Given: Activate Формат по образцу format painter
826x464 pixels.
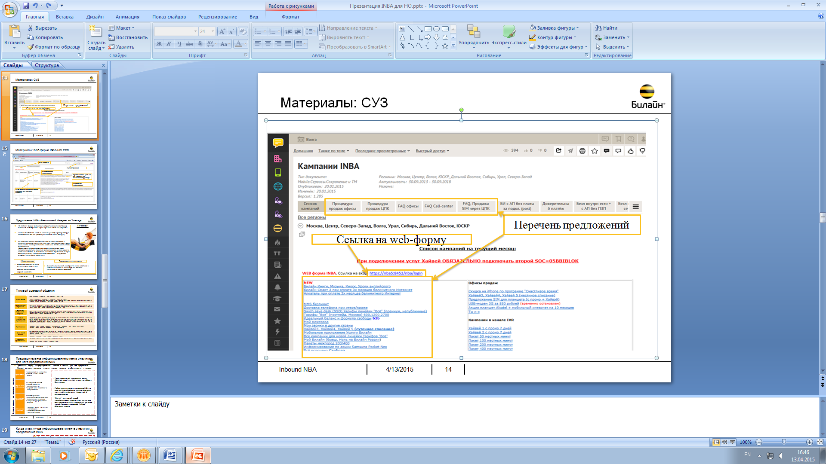Looking at the screenshot, I should pyautogui.click(x=54, y=47).
